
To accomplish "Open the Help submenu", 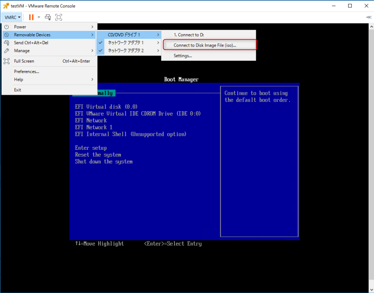I will (50, 80).
